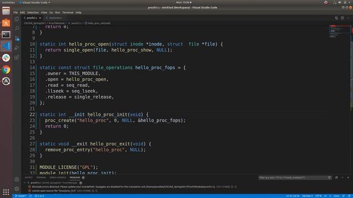Image resolution: width=353 pixels, height=198 pixels.
Task: Show Applications grid in the dock
Action: 6,192
